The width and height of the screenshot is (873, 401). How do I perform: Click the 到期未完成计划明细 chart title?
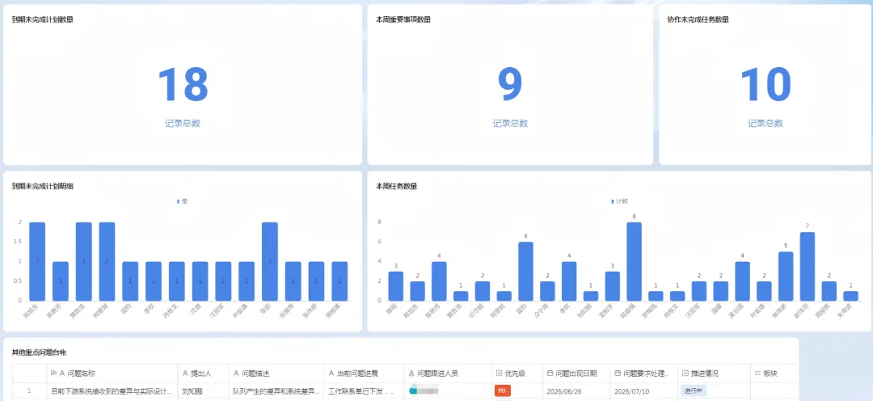tap(42, 186)
